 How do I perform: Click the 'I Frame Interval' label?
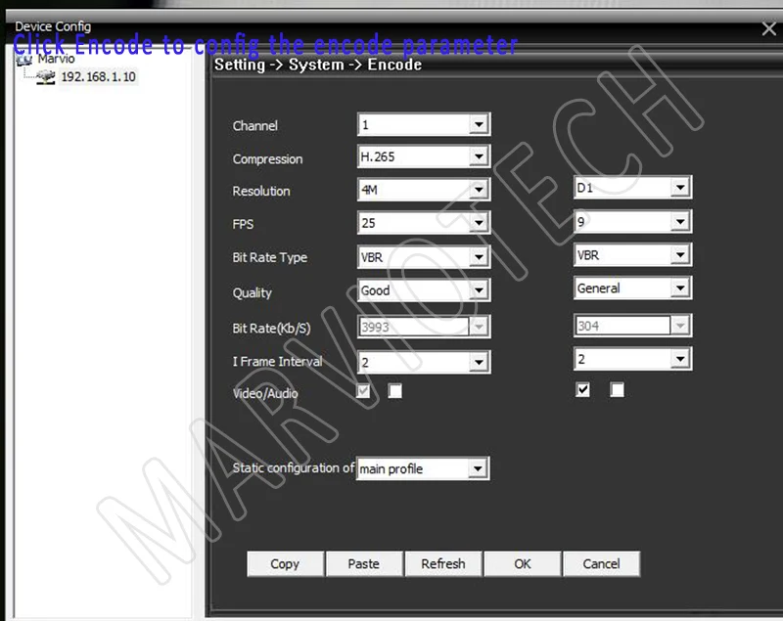click(277, 361)
